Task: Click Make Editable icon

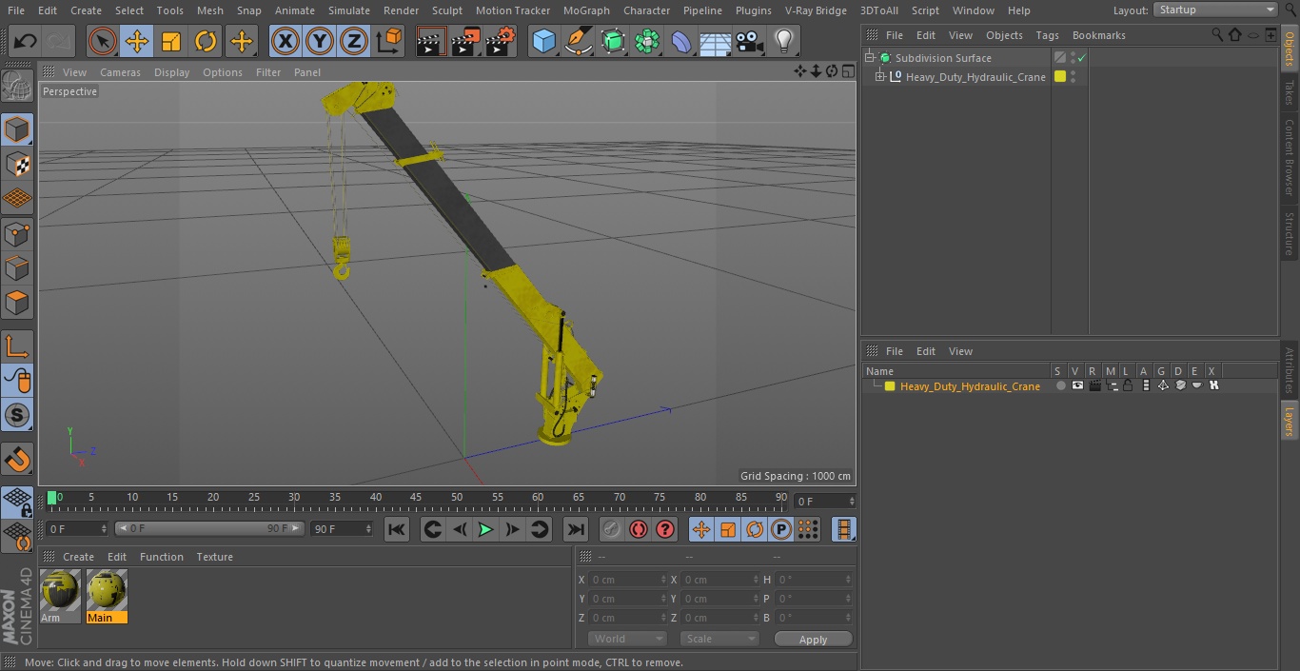Action: click(17, 86)
